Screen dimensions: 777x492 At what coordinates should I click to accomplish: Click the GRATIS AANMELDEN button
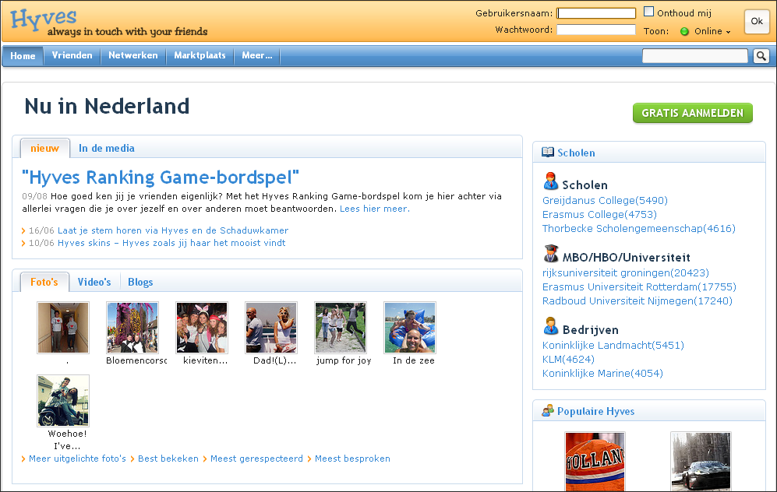[692, 113]
